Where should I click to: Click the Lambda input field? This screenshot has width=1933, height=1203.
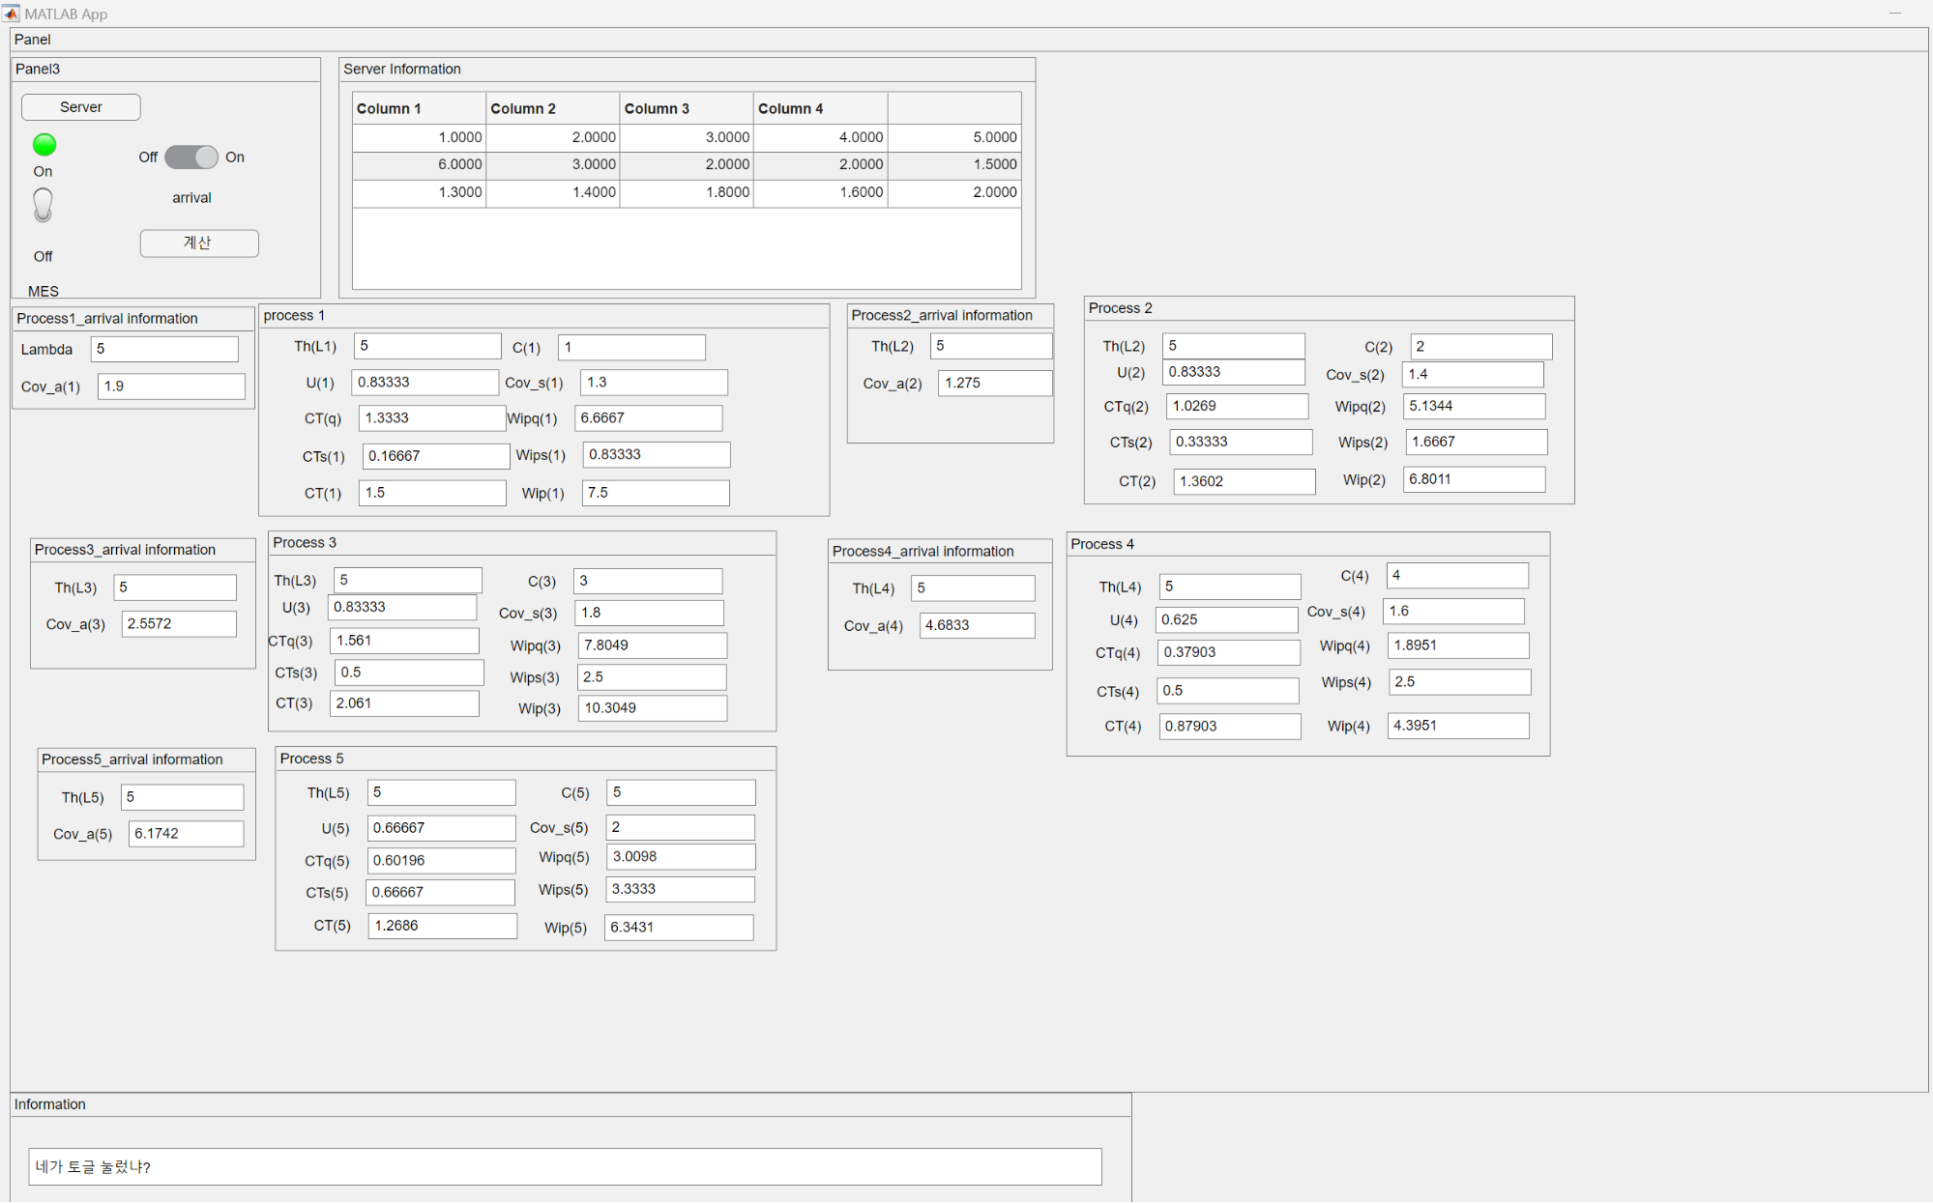(164, 349)
